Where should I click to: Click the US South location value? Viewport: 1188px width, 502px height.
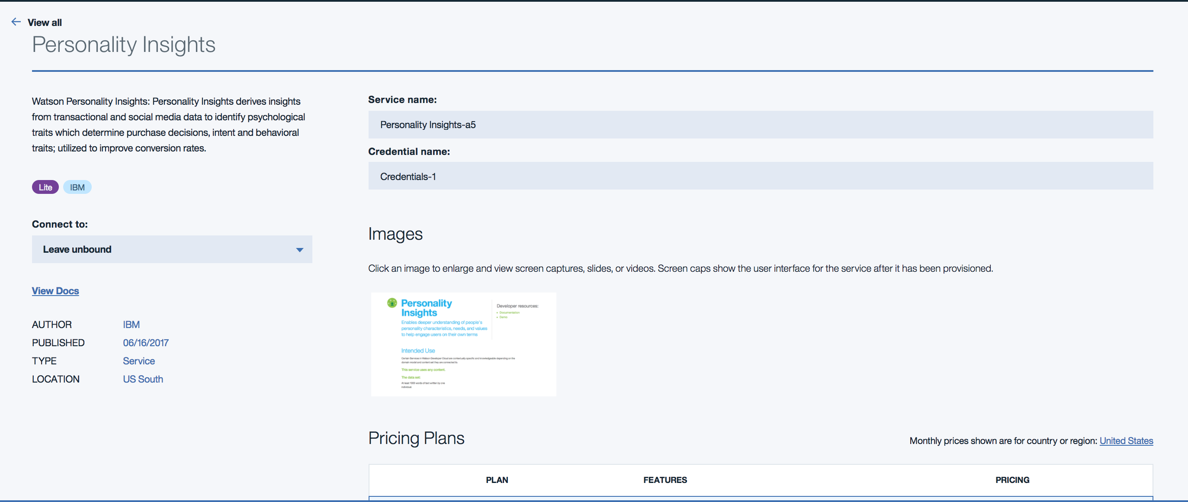[x=143, y=379]
